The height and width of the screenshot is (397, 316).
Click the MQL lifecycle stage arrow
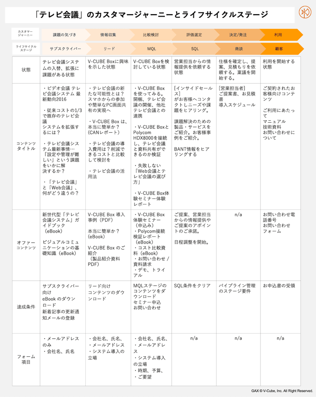tap(152, 49)
